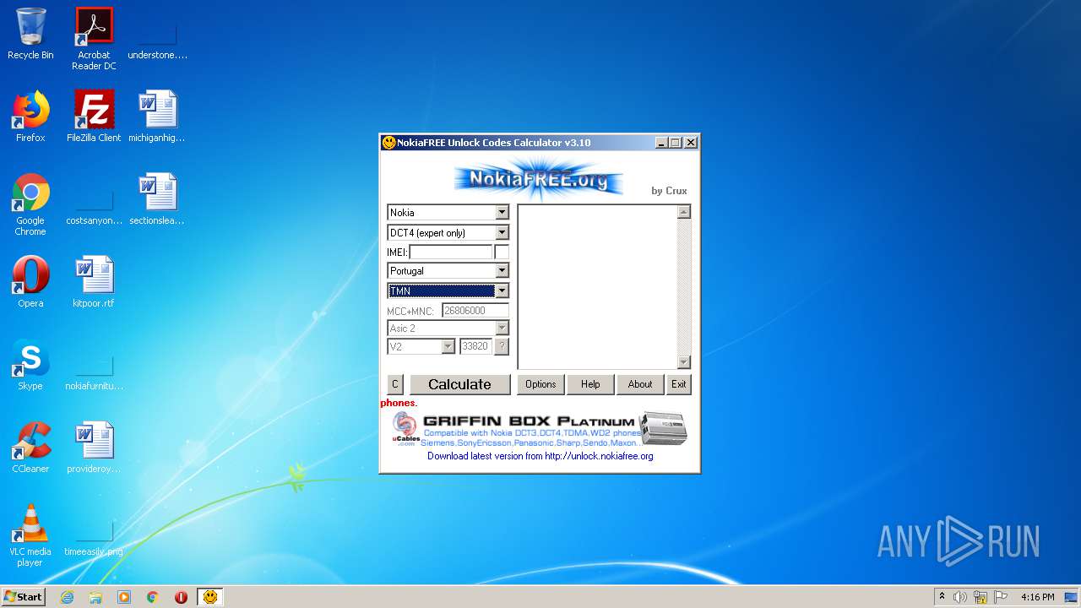Screen dimensions: 1081x608
Task: Open Google Chrome desktop shortcut
Action: coord(30,204)
